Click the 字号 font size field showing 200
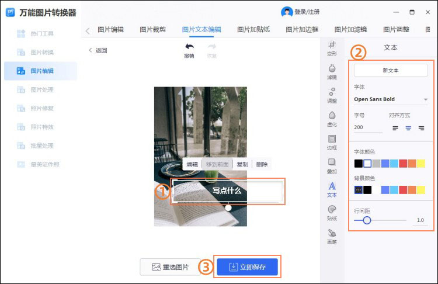This screenshot has height=284, width=438. pos(368,127)
